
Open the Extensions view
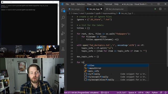(63, 41)
